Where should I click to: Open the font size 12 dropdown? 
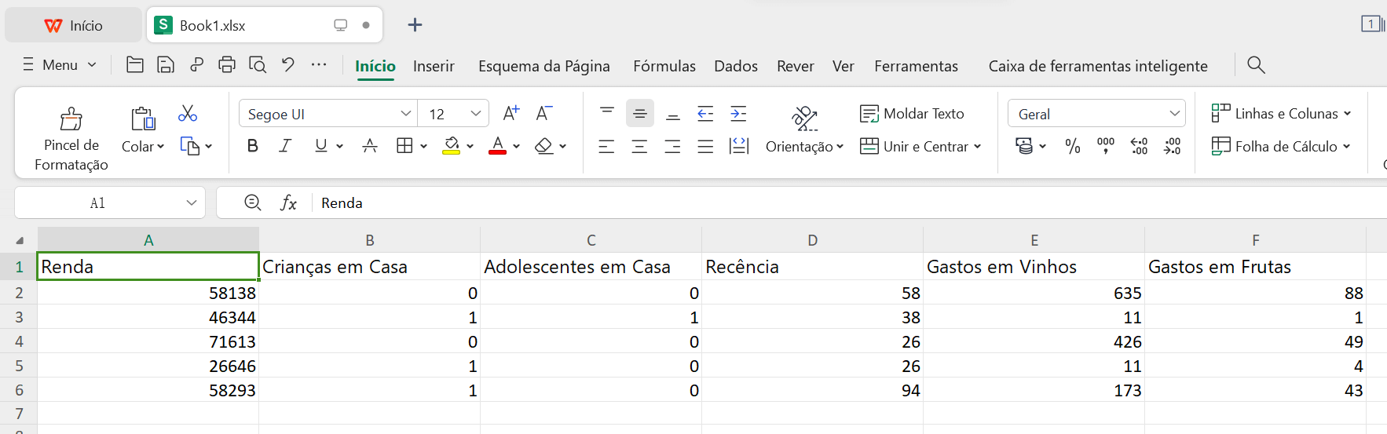tap(476, 114)
